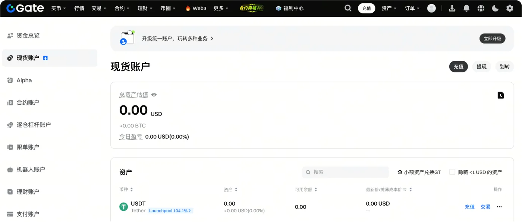Click the USDT row 交易 link
The width and height of the screenshot is (522, 222).
click(485, 207)
